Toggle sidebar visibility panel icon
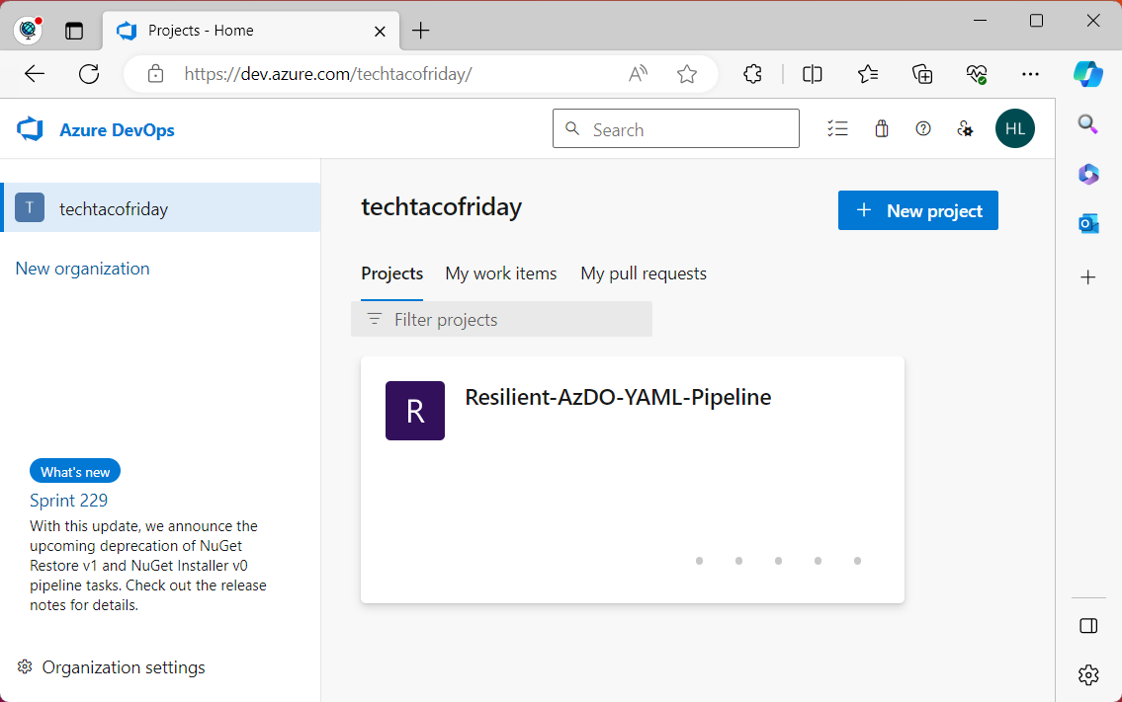This screenshot has height=702, width=1122. click(x=1088, y=626)
